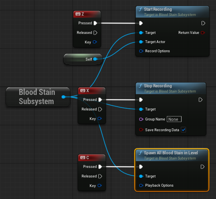Click the Z key node Pressed exec pin
This screenshot has height=199, width=216.
point(95,23)
